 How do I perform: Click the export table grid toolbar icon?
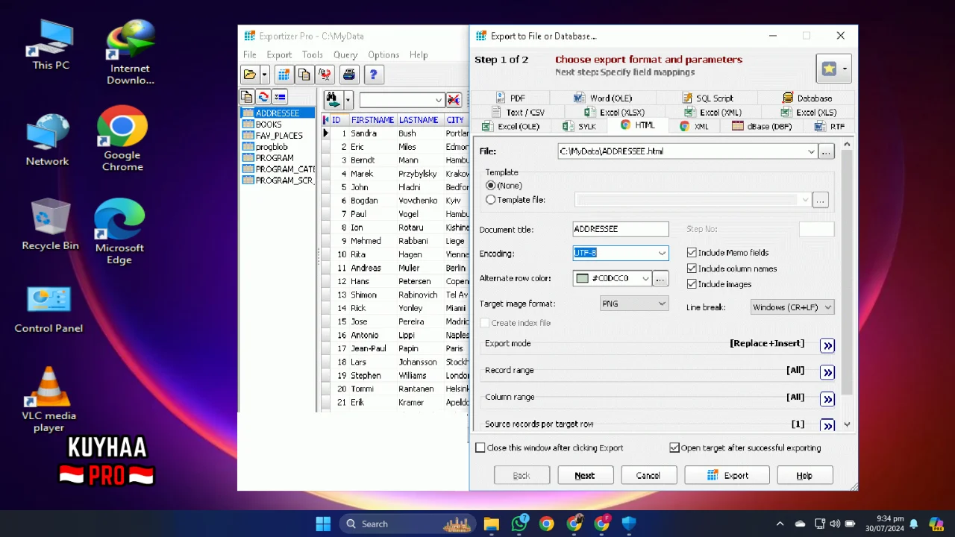284,75
